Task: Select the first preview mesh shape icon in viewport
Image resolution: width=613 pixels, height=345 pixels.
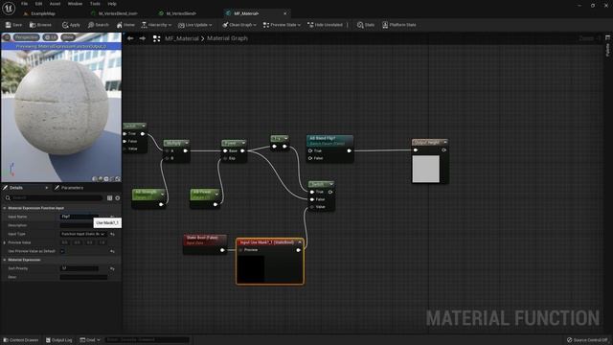Action: click(95, 179)
